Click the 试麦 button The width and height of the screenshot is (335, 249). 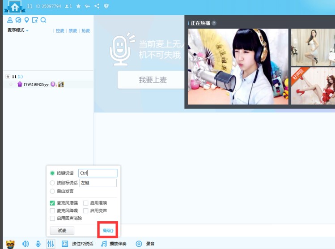pyautogui.click(x=62, y=230)
